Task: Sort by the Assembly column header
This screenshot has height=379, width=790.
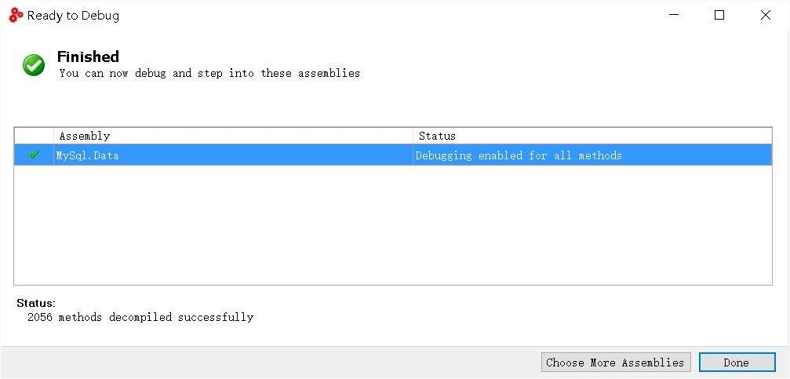Action: point(233,136)
